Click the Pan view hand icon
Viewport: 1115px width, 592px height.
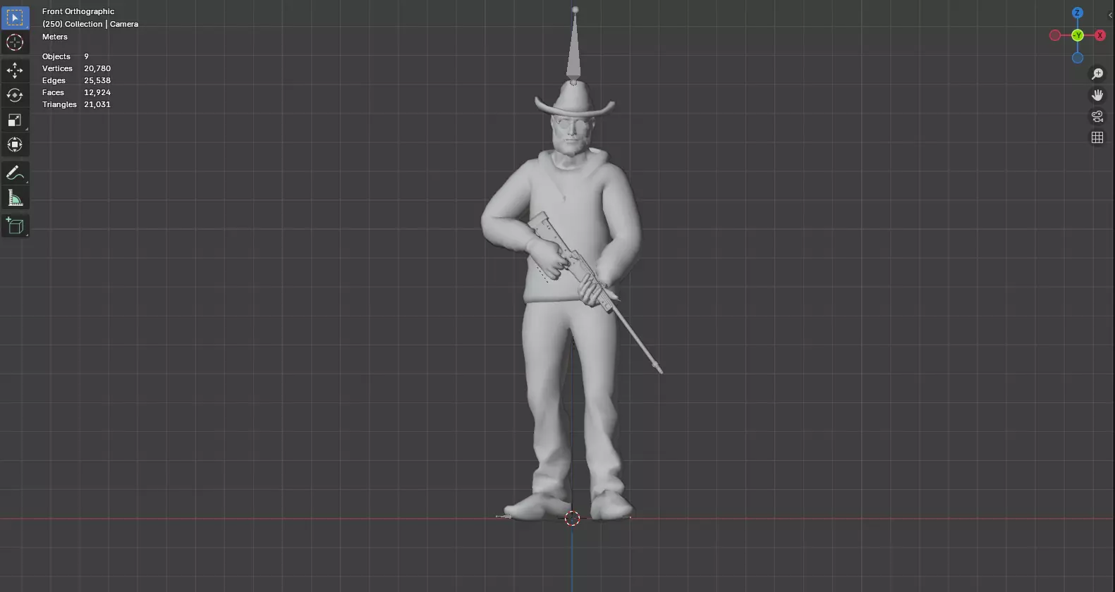point(1097,95)
